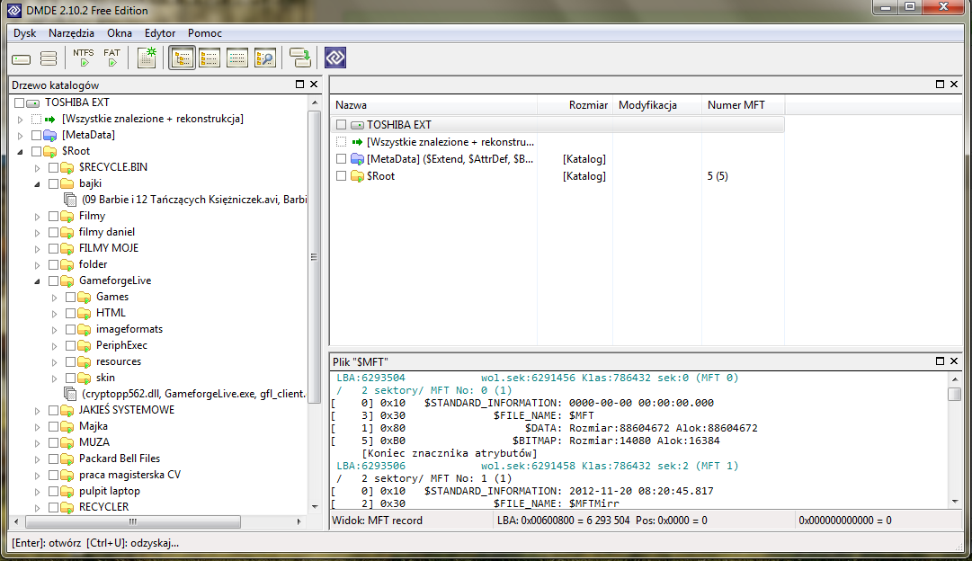972x561 pixels.
Task: Open the find-in-directories magnifier icon
Action: 265,58
